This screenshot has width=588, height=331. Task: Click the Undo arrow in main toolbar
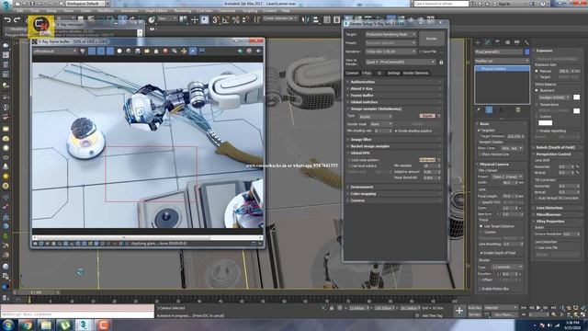(x=7, y=19)
